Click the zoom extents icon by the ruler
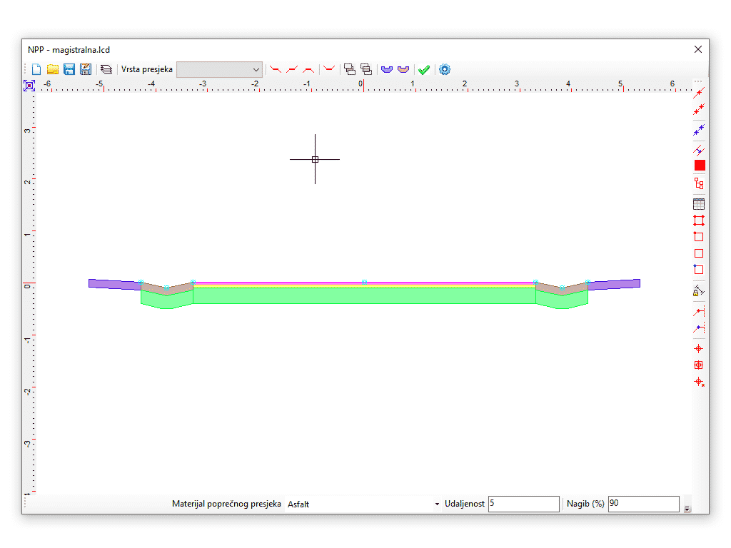 (x=29, y=85)
